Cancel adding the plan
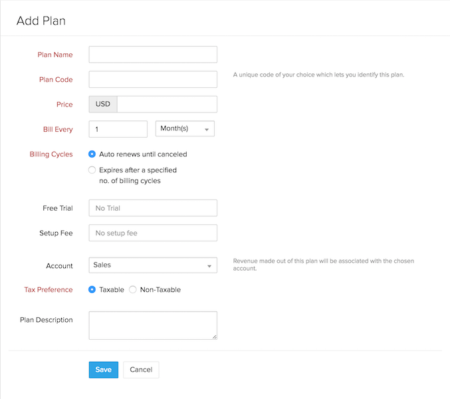The height and width of the screenshot is (399, 450). 141,370
